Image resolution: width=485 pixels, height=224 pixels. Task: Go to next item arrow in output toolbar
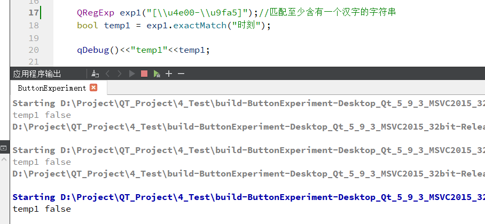click(120, 74)
